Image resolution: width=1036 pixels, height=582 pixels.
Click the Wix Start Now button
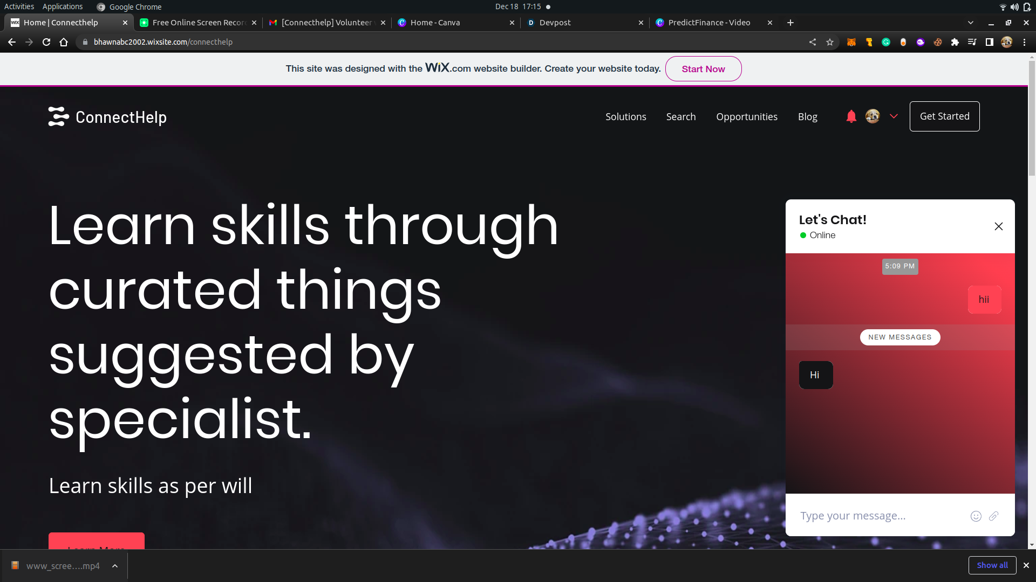pos(703,69)
